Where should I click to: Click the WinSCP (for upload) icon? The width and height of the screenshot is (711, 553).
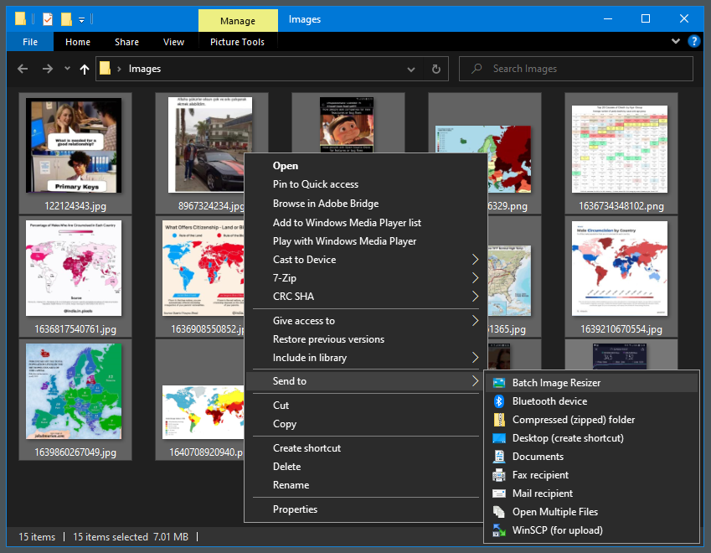499,530
